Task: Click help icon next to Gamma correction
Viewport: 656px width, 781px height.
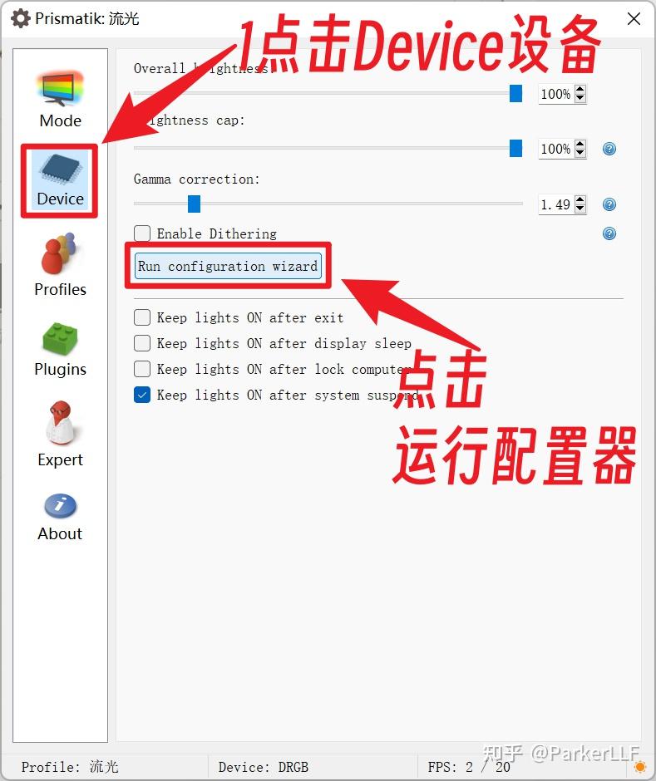Action: [x=609, y=204]
